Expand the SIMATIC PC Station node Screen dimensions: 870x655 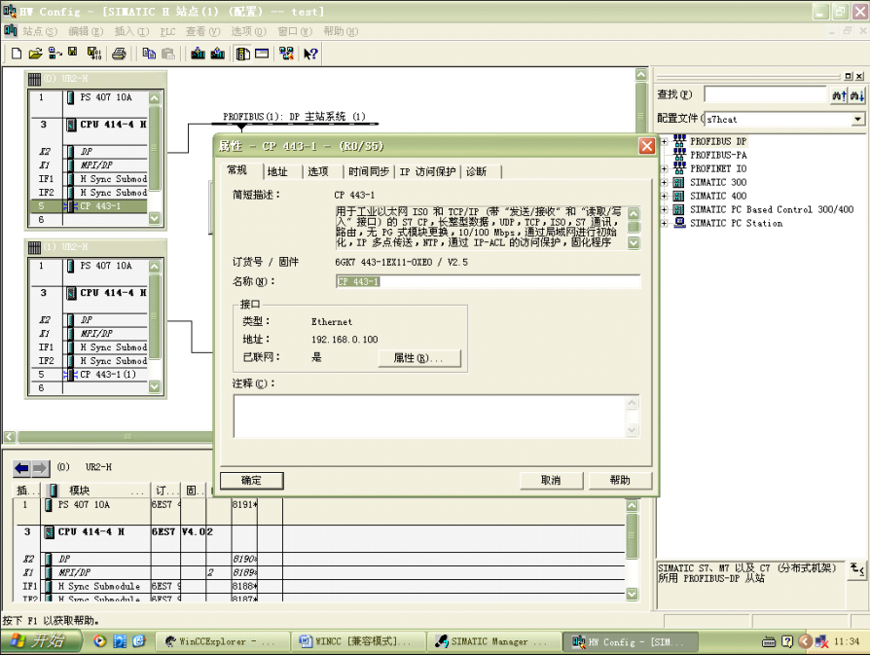tap(665, 223)
